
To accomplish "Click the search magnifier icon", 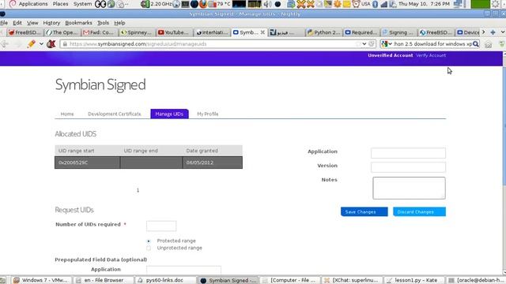I will (476, 44).
